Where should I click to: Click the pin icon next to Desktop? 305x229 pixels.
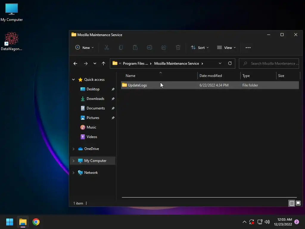[x=113, y=89]
